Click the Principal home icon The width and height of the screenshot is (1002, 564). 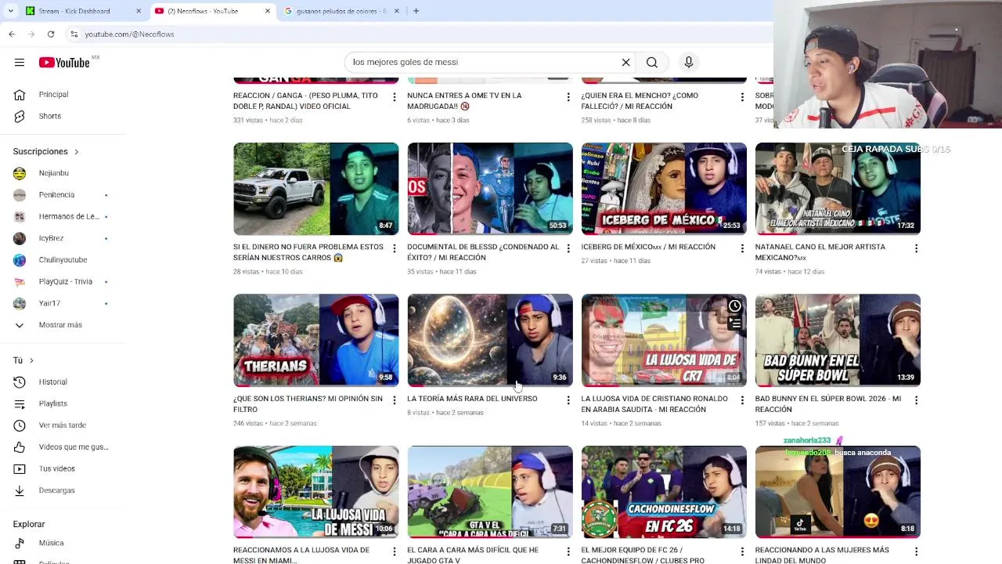tap(20, 95)
